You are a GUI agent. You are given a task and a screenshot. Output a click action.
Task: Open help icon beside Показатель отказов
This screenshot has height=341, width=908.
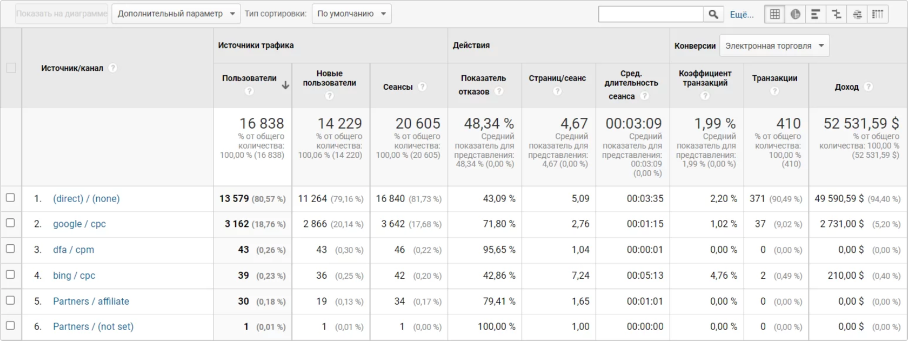point(499,91)
